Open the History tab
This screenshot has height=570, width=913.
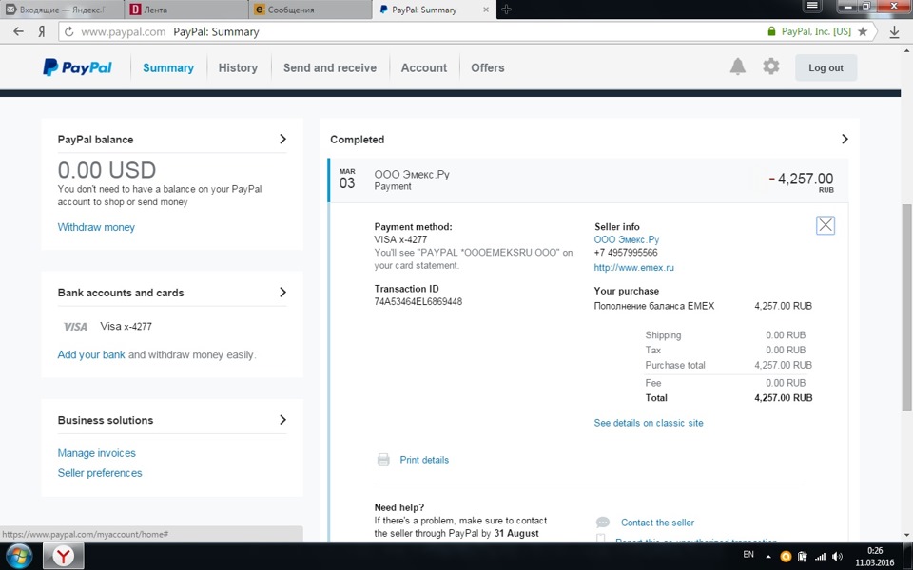point(238,67)
